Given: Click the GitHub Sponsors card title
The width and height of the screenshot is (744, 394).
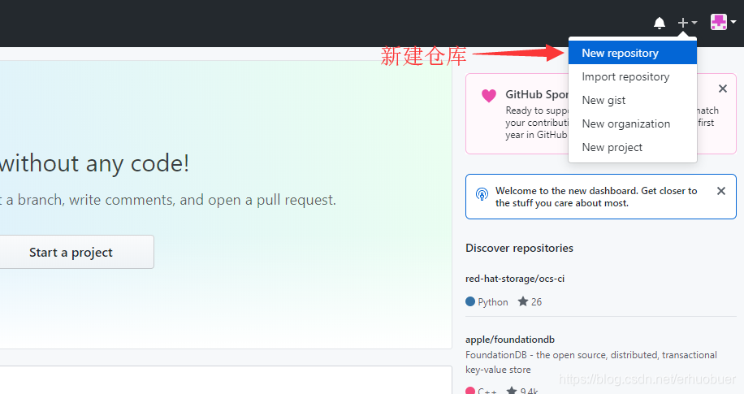Looking at the screenshot, I should (x=537, y=94).
